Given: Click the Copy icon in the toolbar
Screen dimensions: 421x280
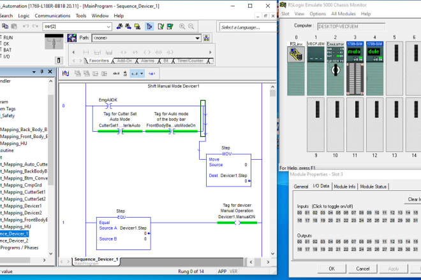Looking at the screenshot, I should coord(5,26).
